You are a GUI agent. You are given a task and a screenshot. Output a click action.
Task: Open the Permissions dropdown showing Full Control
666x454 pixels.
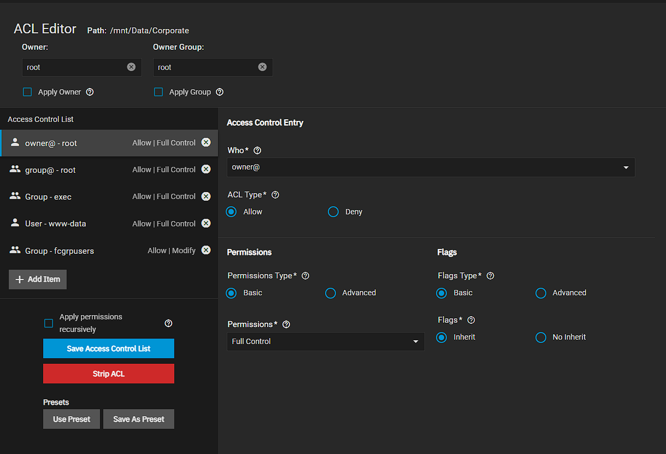coord(326,341)
